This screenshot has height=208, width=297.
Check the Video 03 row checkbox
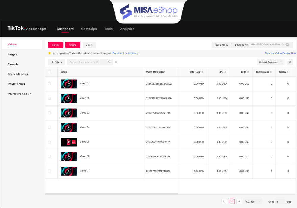(x=50, y=113)
